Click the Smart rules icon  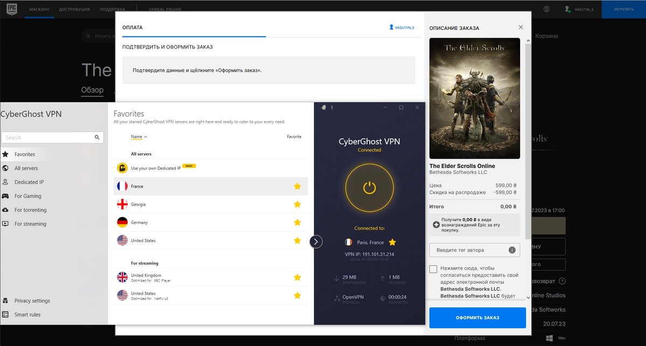[5, 314]
